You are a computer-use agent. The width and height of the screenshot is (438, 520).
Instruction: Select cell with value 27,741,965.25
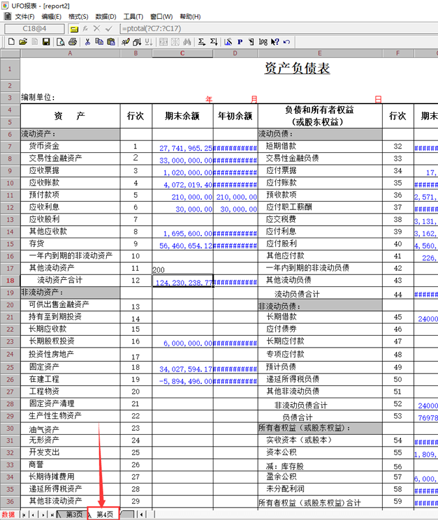(182, 147)
